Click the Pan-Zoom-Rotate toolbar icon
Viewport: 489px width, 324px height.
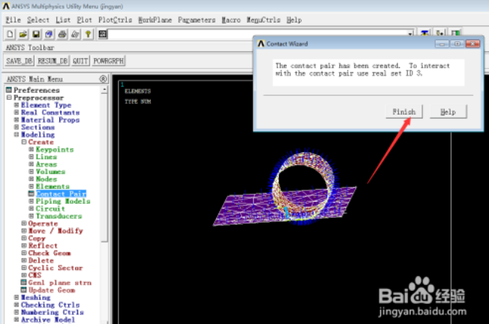coord(49,34)
